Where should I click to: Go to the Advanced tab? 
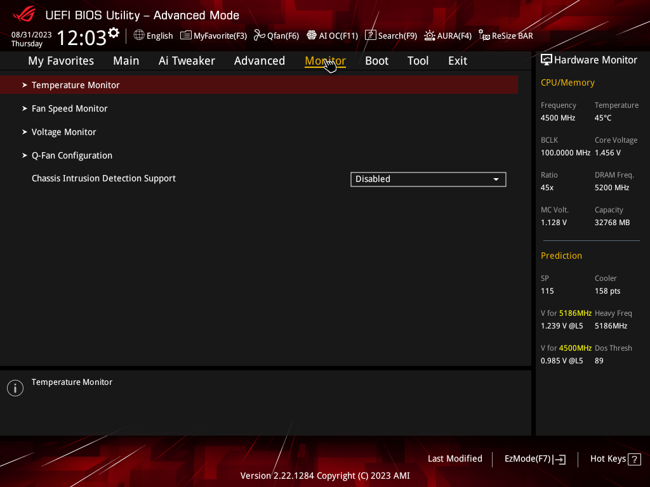[x=260, y=61]
